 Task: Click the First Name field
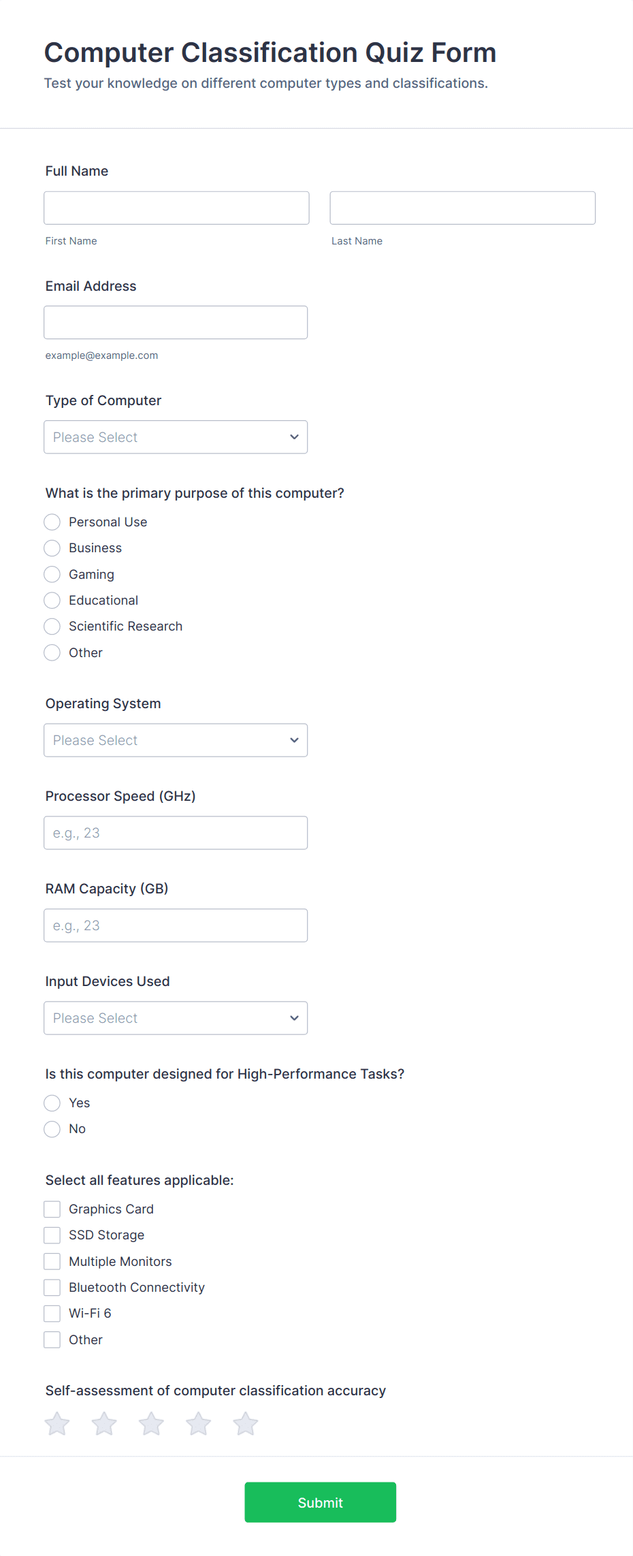[x=176, y=208]
